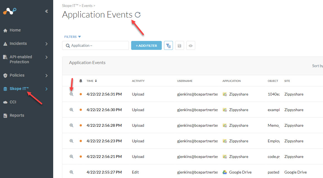The image size is (323, 178).
Task: Click Zippyshare site for 2:56:30 PM
Action: (294, 110)
